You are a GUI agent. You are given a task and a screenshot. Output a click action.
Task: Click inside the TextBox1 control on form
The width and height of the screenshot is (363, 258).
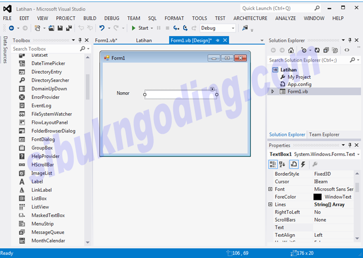181,94
